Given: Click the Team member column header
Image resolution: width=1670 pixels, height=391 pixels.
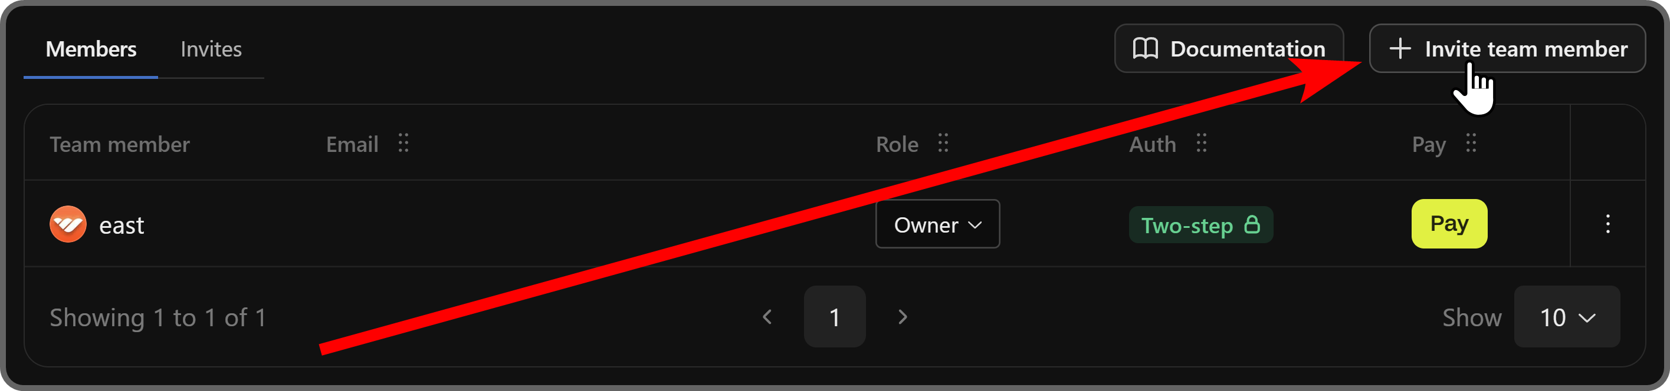Looking at the screenshot, I should point(119,144).
